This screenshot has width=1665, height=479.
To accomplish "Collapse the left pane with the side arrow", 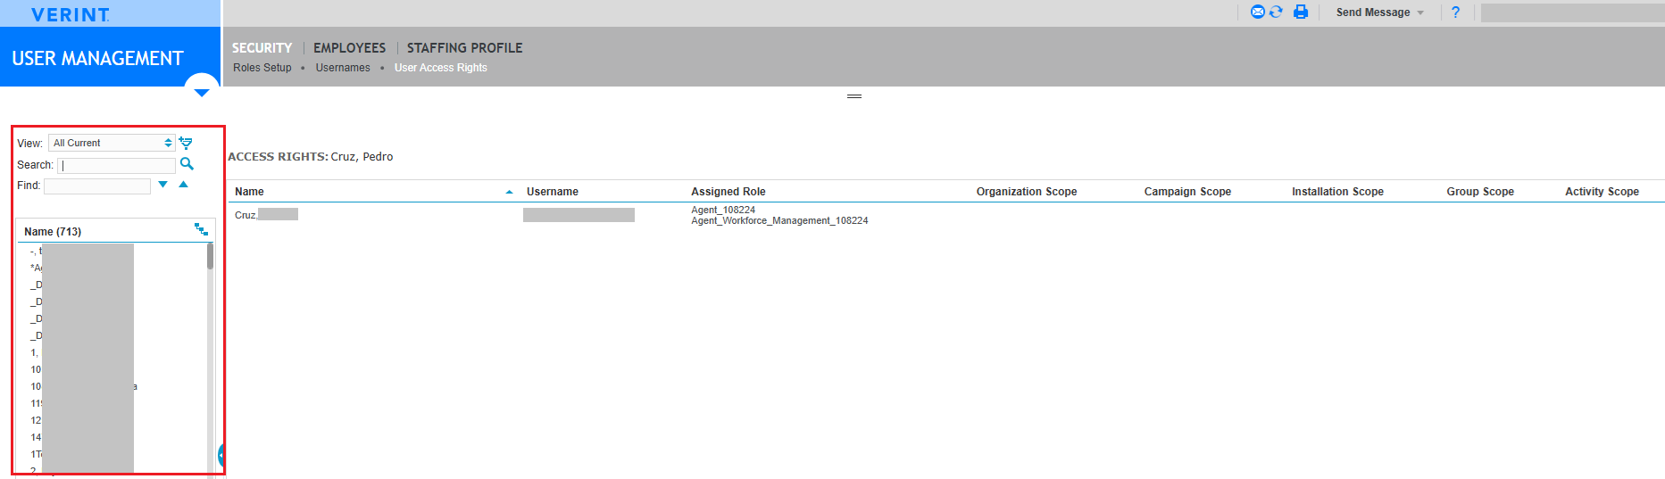I will (x=221, y=456).
